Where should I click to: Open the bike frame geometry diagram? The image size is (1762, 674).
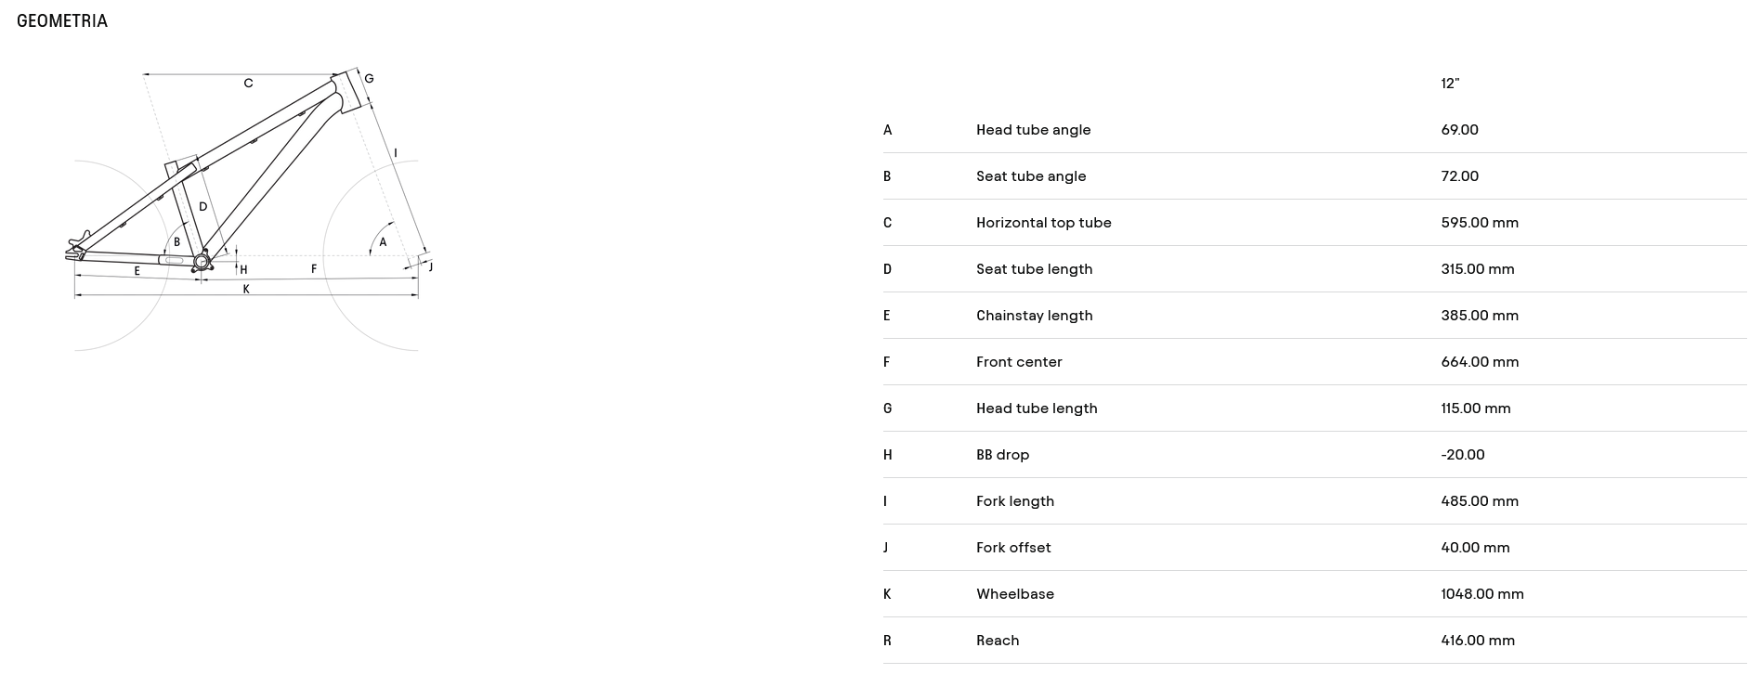coord(249,210)
